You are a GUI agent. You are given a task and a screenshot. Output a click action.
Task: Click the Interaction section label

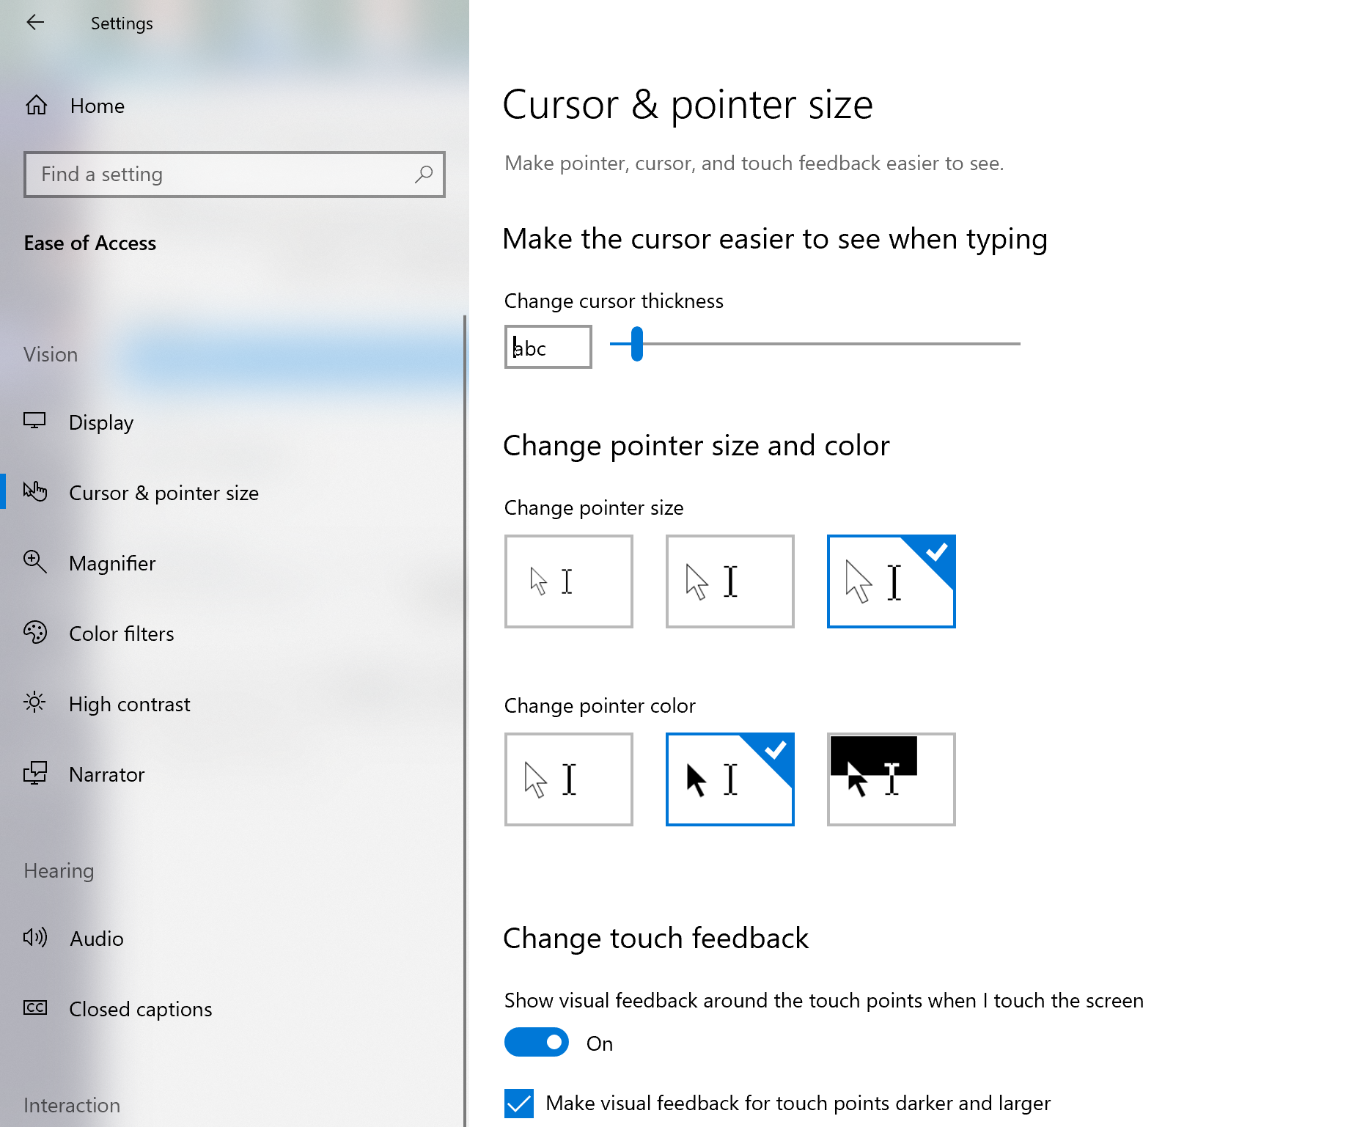click(72, 1106)
